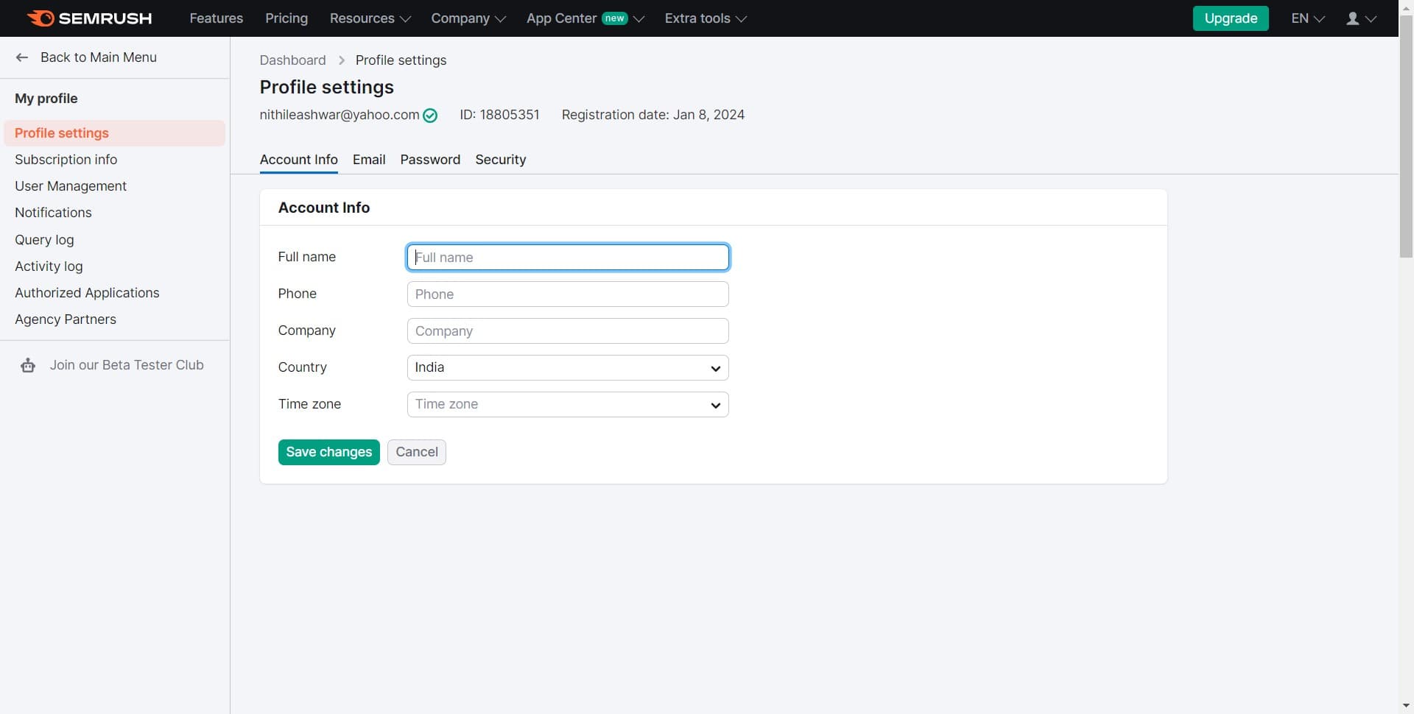Click the gift icon next to Beta Tester Club

[x=28, y=365]
